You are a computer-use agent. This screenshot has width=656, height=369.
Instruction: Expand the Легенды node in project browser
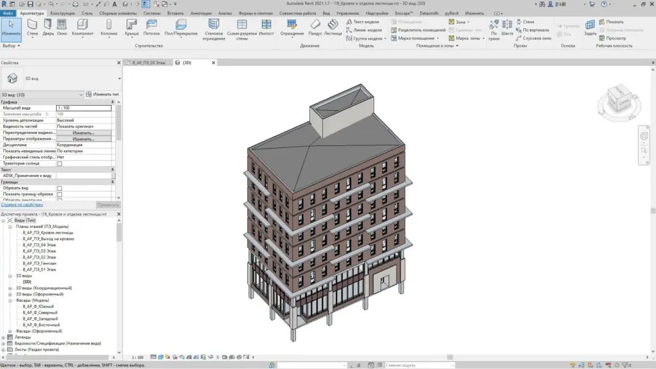tap(3, 337)
